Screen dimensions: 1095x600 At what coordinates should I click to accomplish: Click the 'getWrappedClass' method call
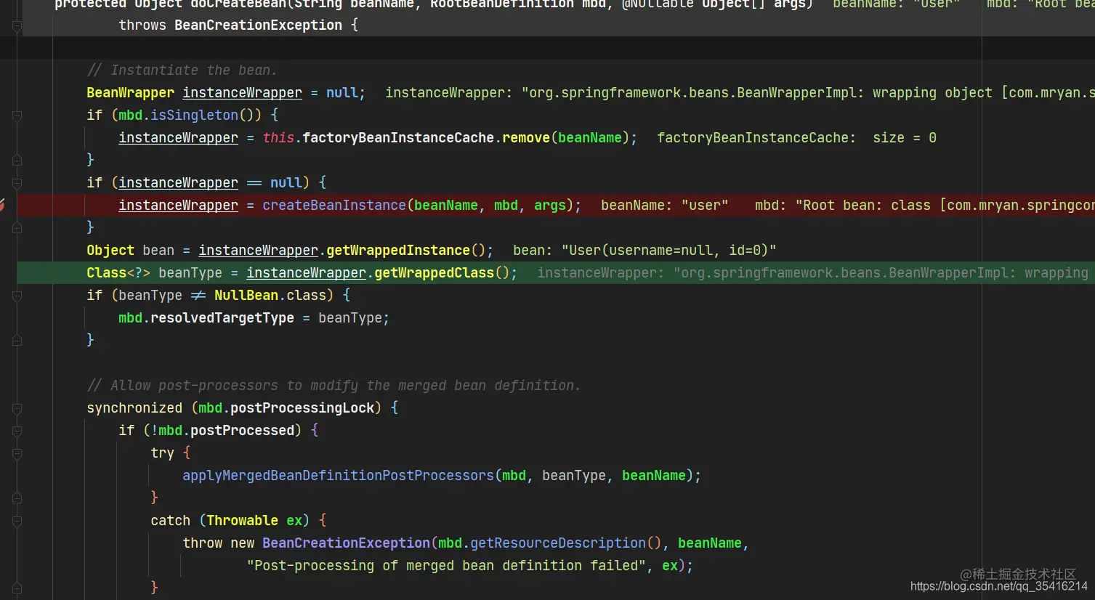coord(434,273)
